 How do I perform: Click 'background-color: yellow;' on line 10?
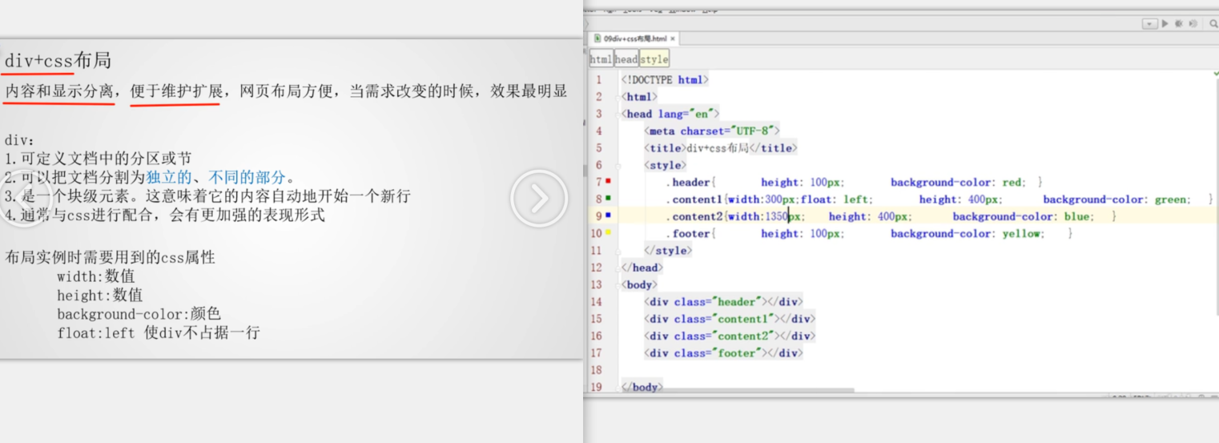point(968,233)
